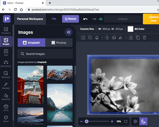Click the Pixelied logo icon
This screenshot has width=159, height=127.
click(x=7, y=19)
